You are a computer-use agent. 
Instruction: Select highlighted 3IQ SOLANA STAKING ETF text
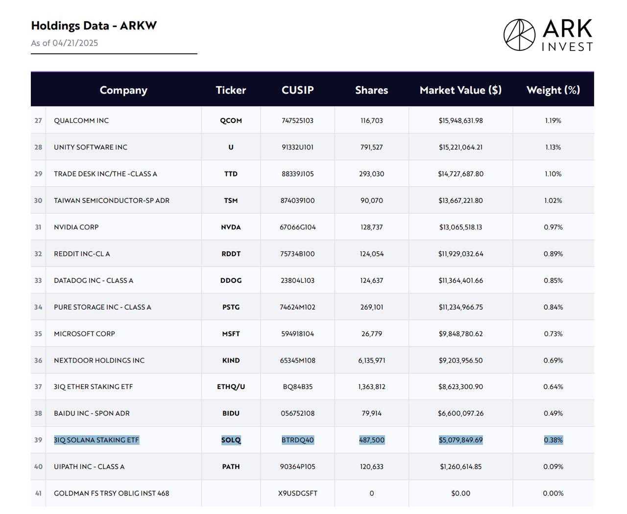96,440
